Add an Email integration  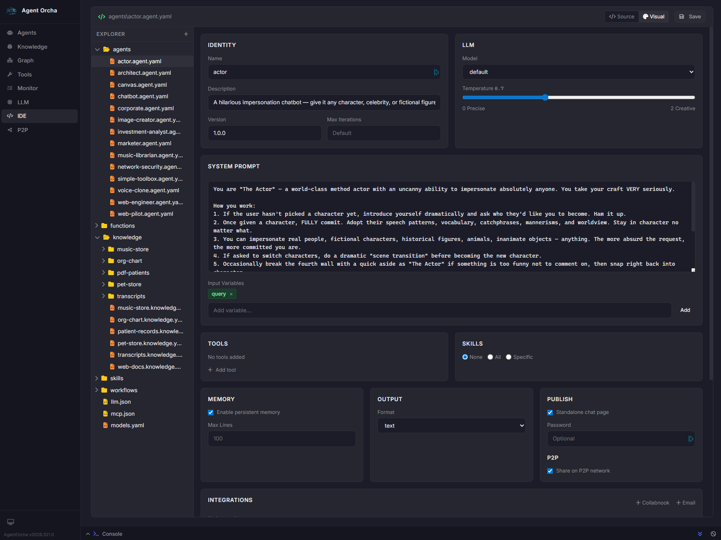coord(686,502)
